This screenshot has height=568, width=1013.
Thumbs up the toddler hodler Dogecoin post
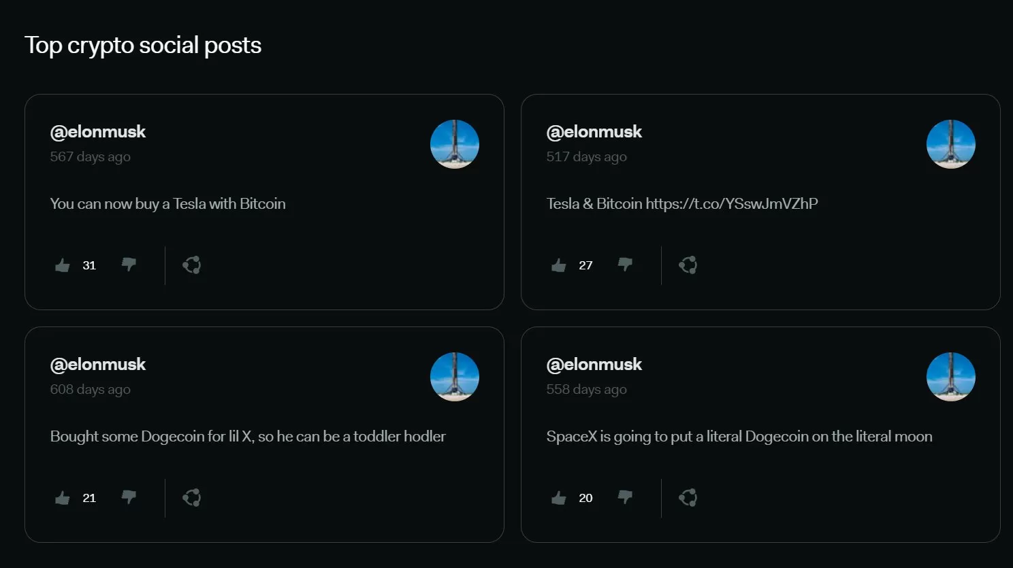(x=63, y=498)
